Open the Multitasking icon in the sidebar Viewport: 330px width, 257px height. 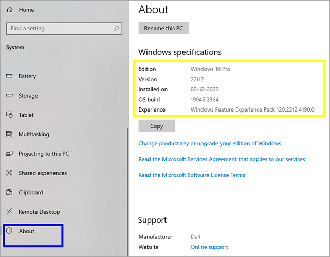coord(9,134)
